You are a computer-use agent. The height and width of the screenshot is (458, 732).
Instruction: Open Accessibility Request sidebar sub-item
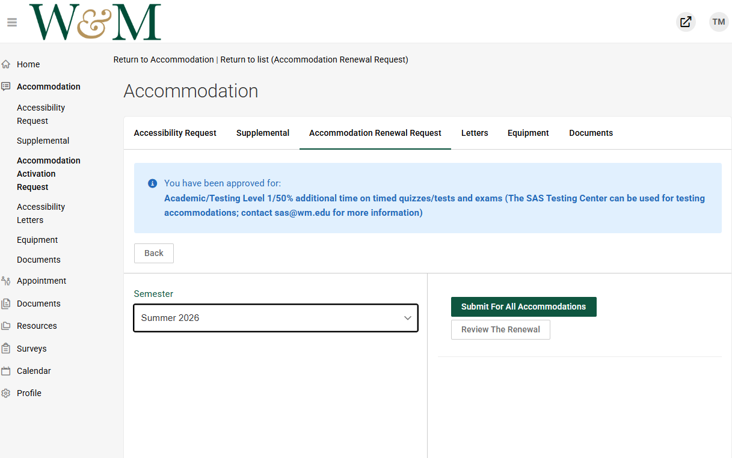coord(41,114)
